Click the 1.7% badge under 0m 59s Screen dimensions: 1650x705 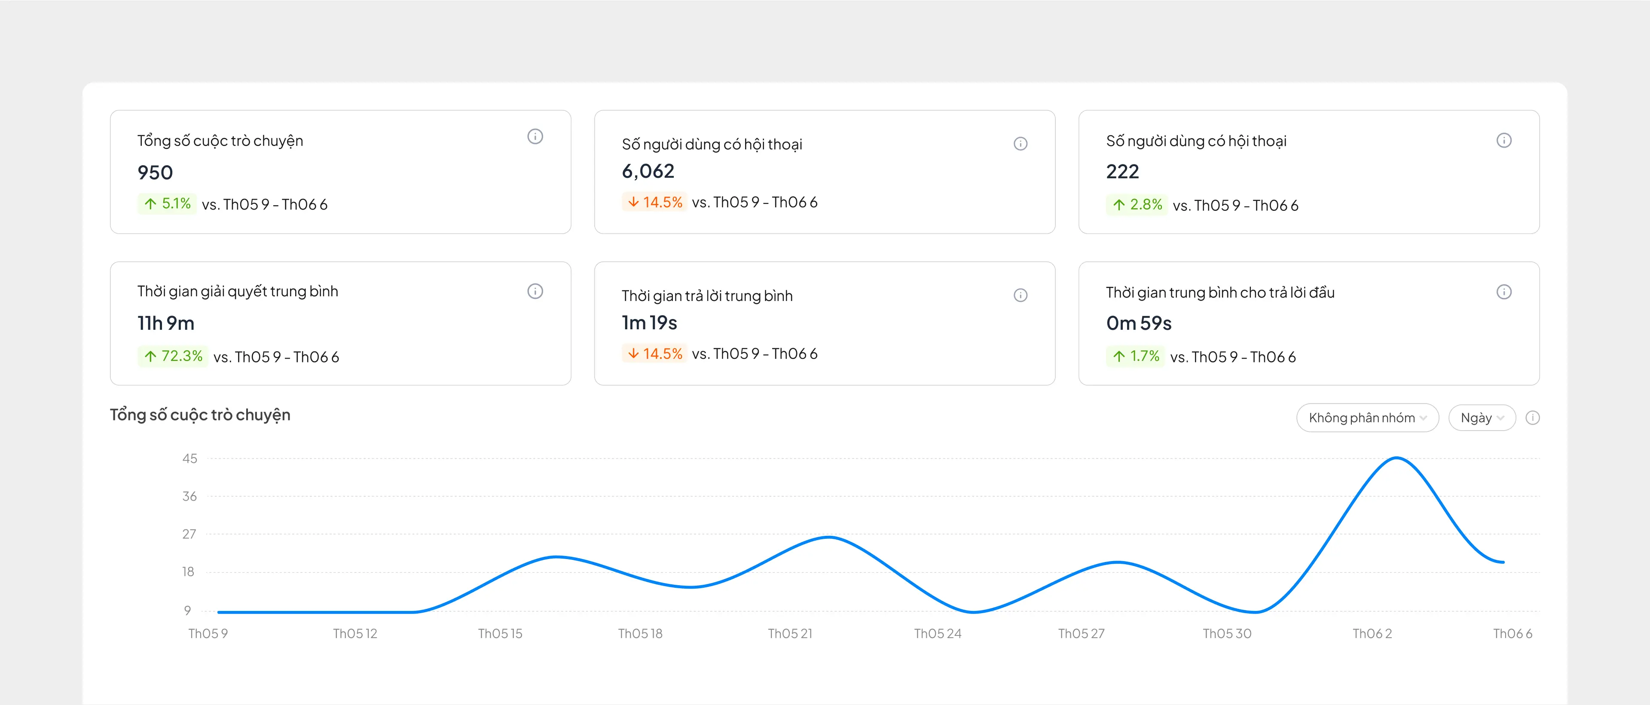(x=1136, y=356)
